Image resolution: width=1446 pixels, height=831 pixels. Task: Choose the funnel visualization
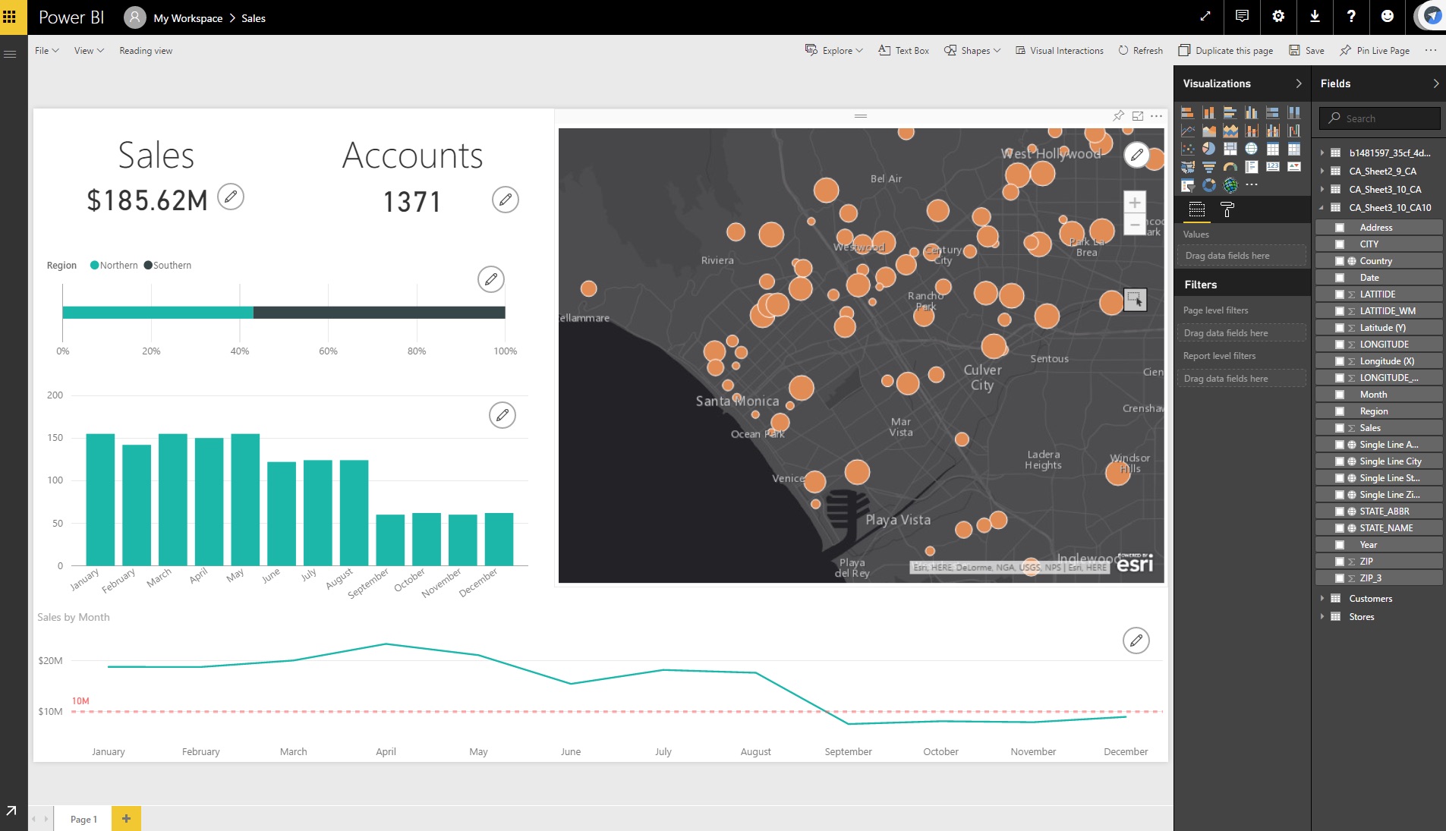coord(1209,167)
